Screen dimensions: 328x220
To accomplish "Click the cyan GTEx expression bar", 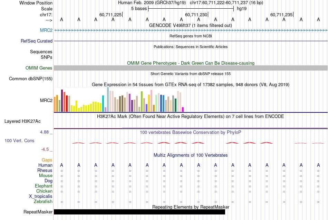I will pyautogui.click(x=103, y=103).
